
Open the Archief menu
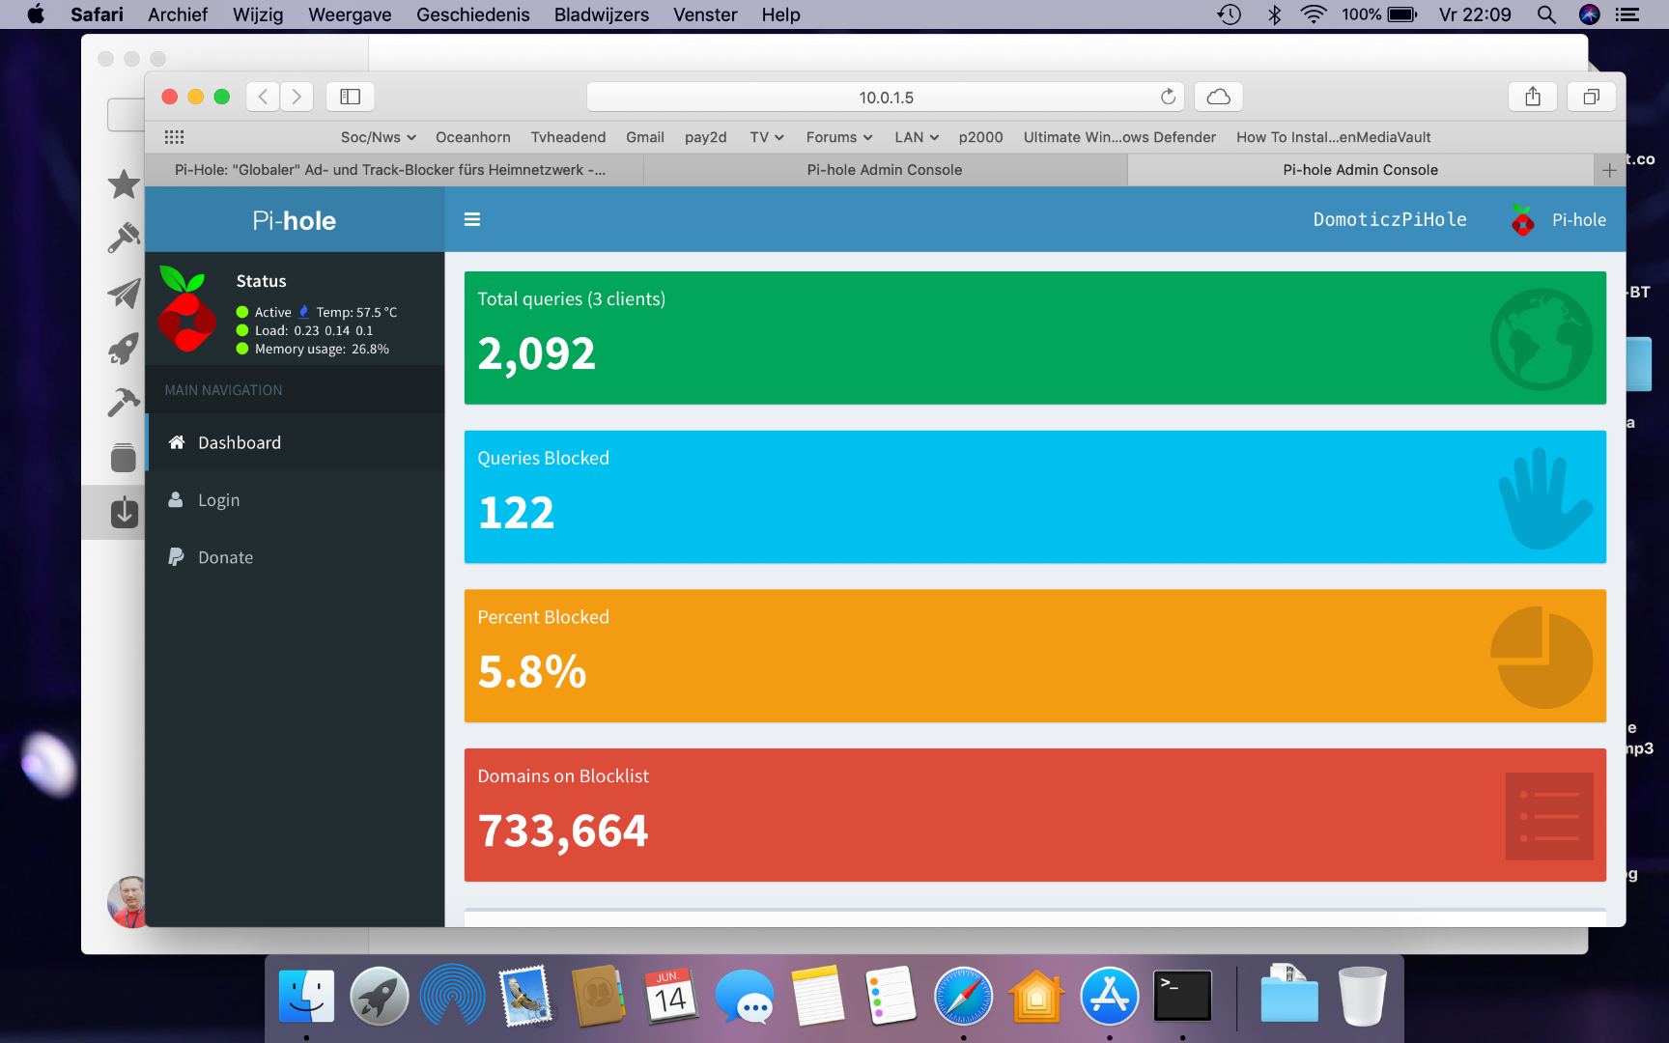point(178,14)
